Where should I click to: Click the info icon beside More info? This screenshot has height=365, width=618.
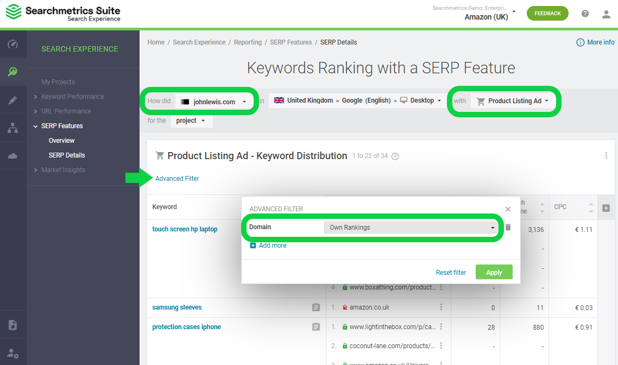pyautogui.click(x=580, y=42)
